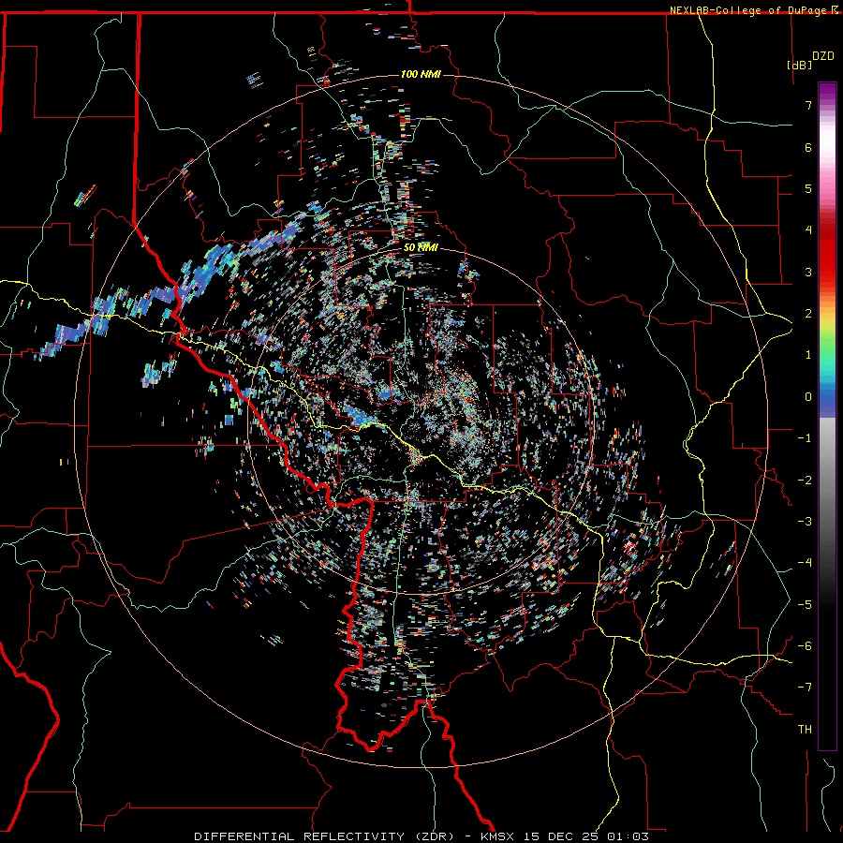The width and height of the screenshot is (843, 843).
Task: Click the scale value -1
Action: [x=805, y=438]
